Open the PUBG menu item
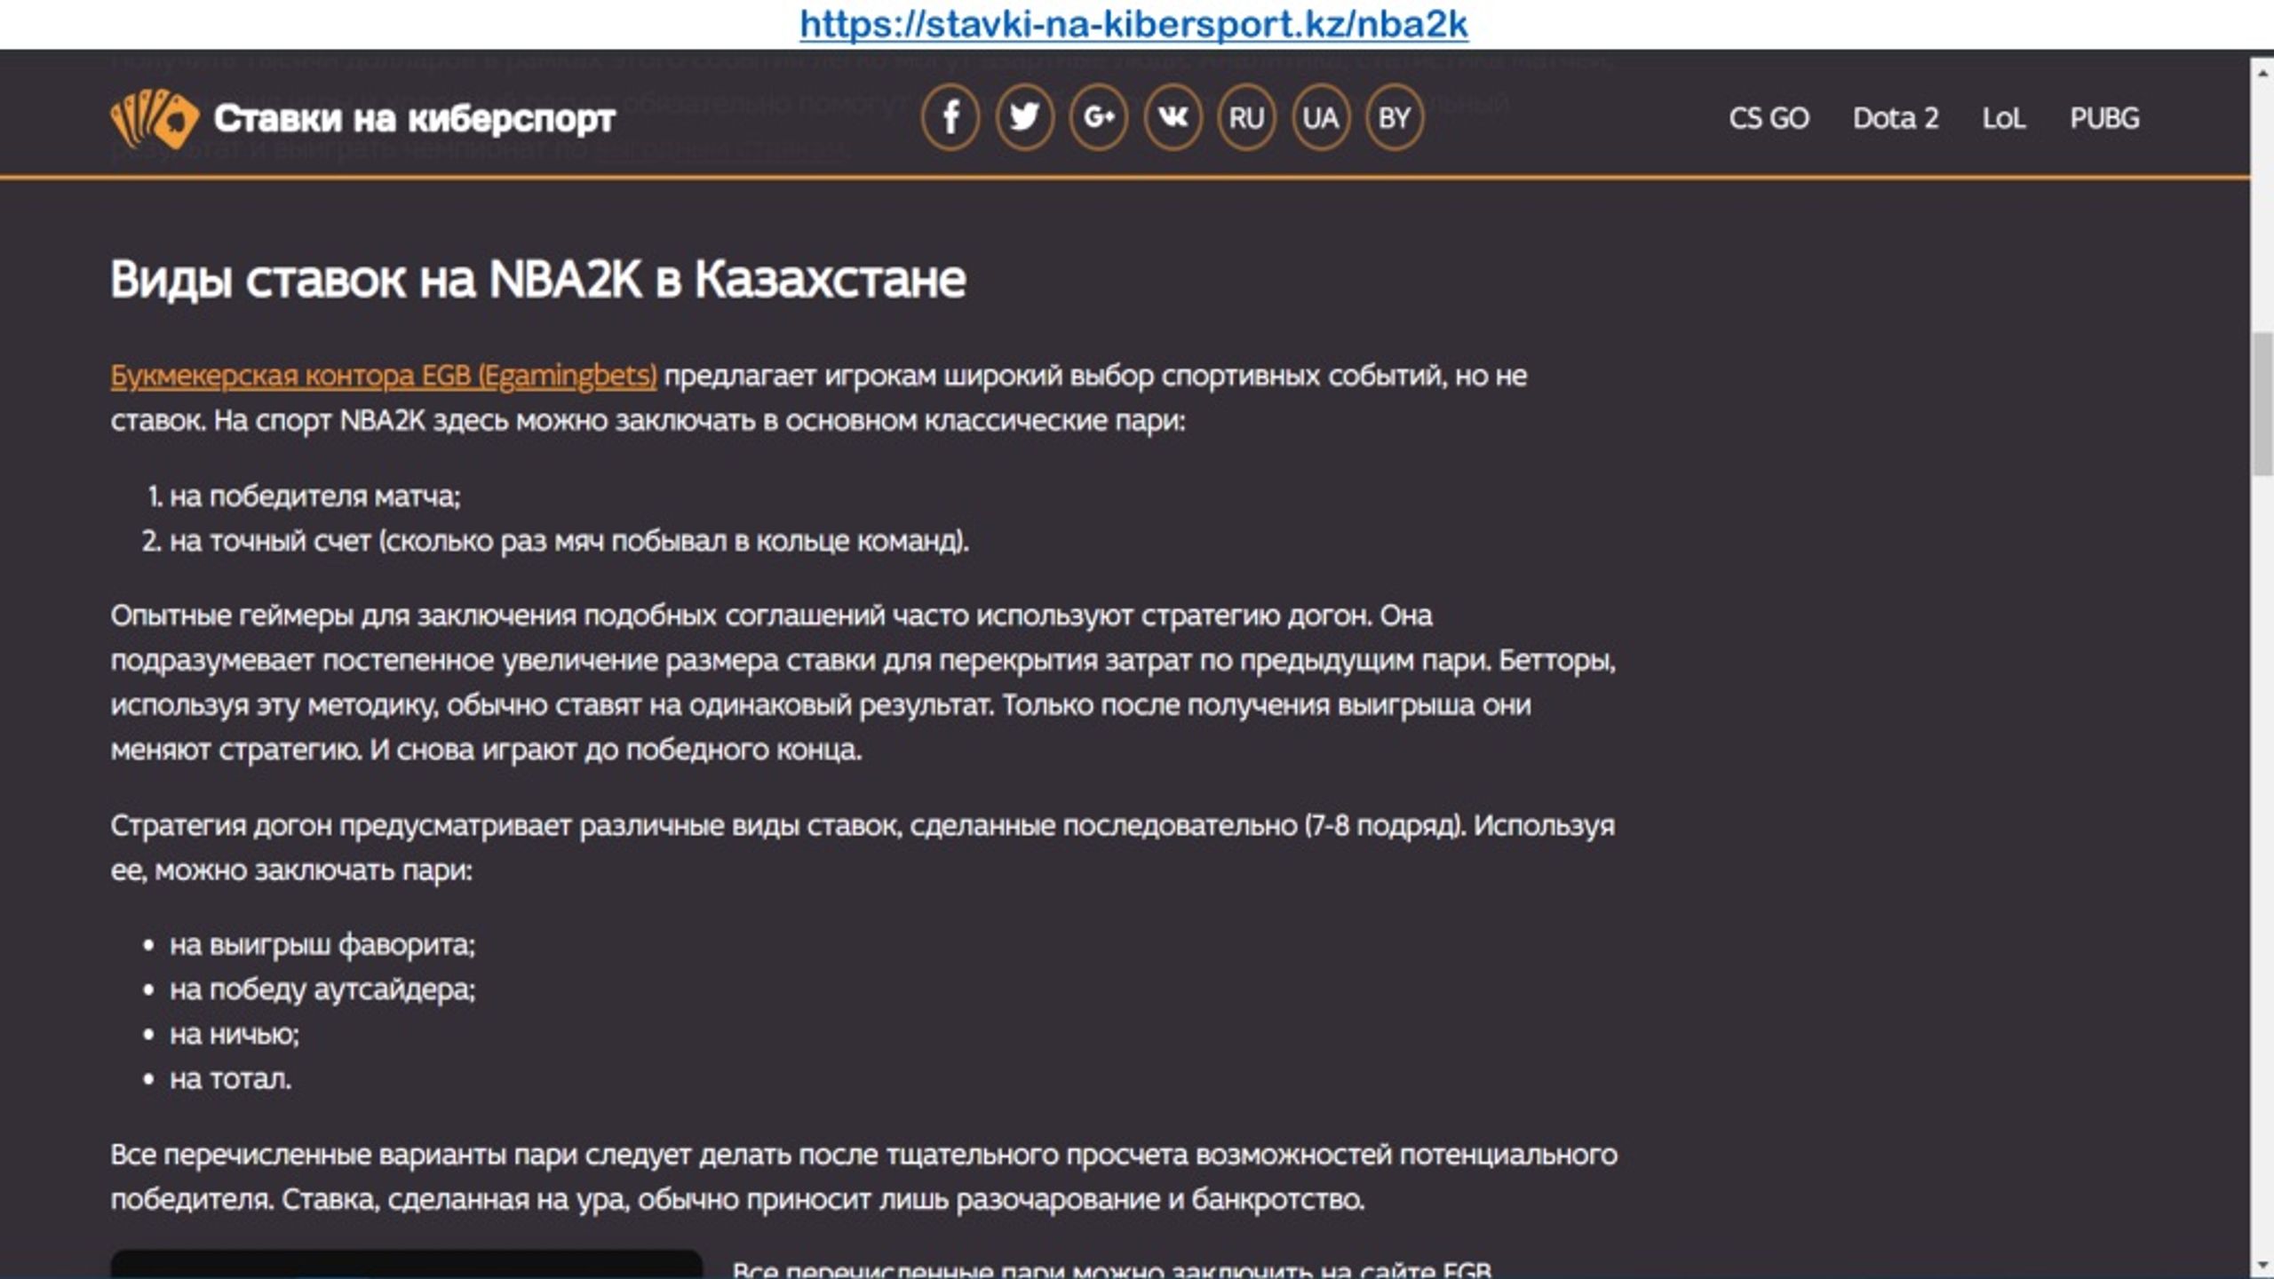Image resolution: width=2274 pixels, height=1279 pixels. [x=2104, y=118]
